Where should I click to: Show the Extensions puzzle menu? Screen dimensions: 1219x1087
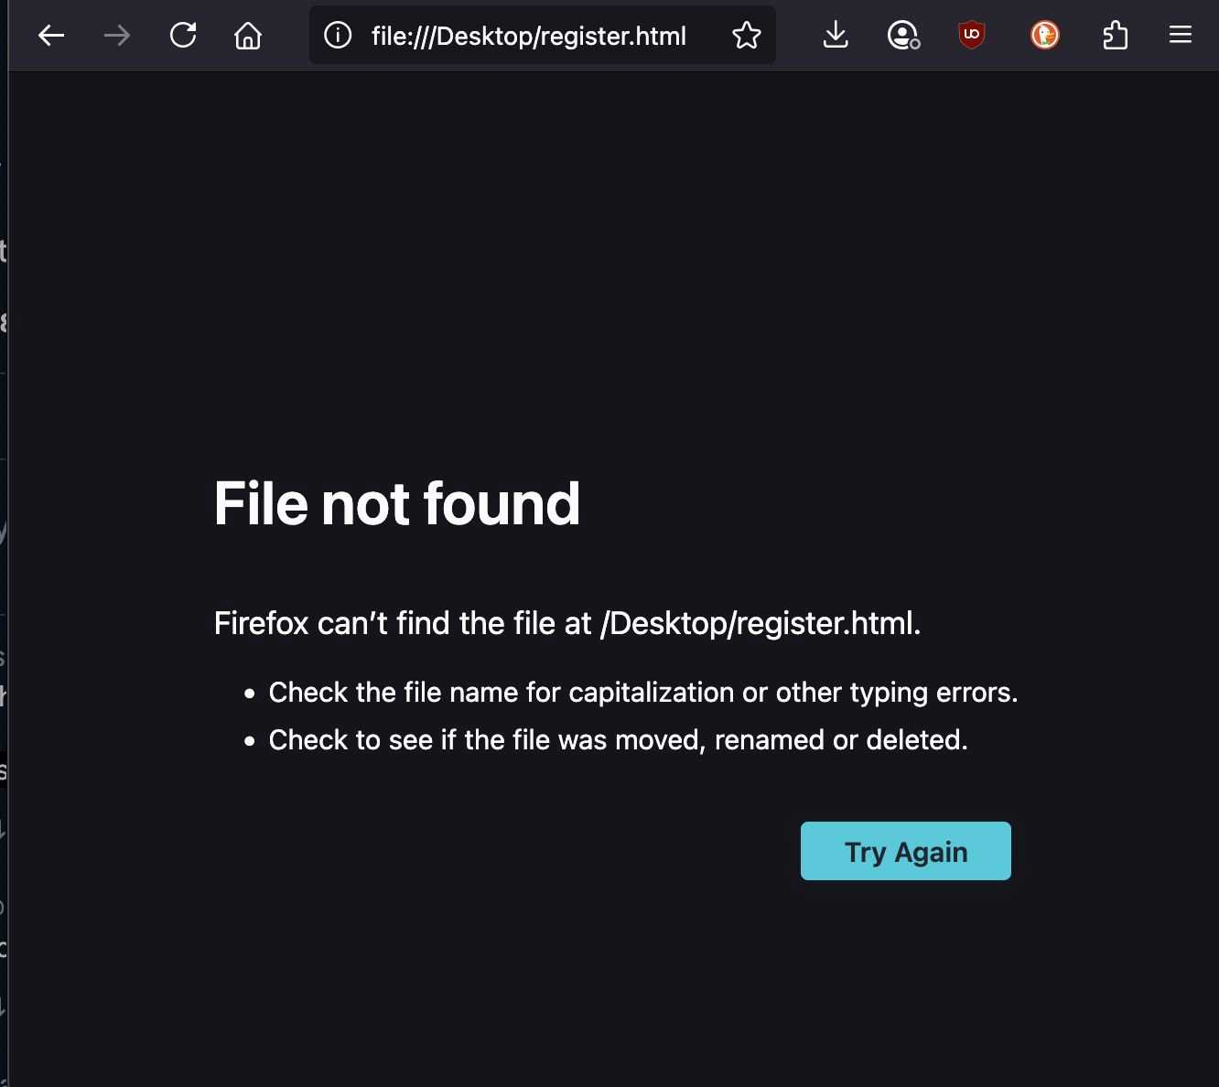[1115, 36]
